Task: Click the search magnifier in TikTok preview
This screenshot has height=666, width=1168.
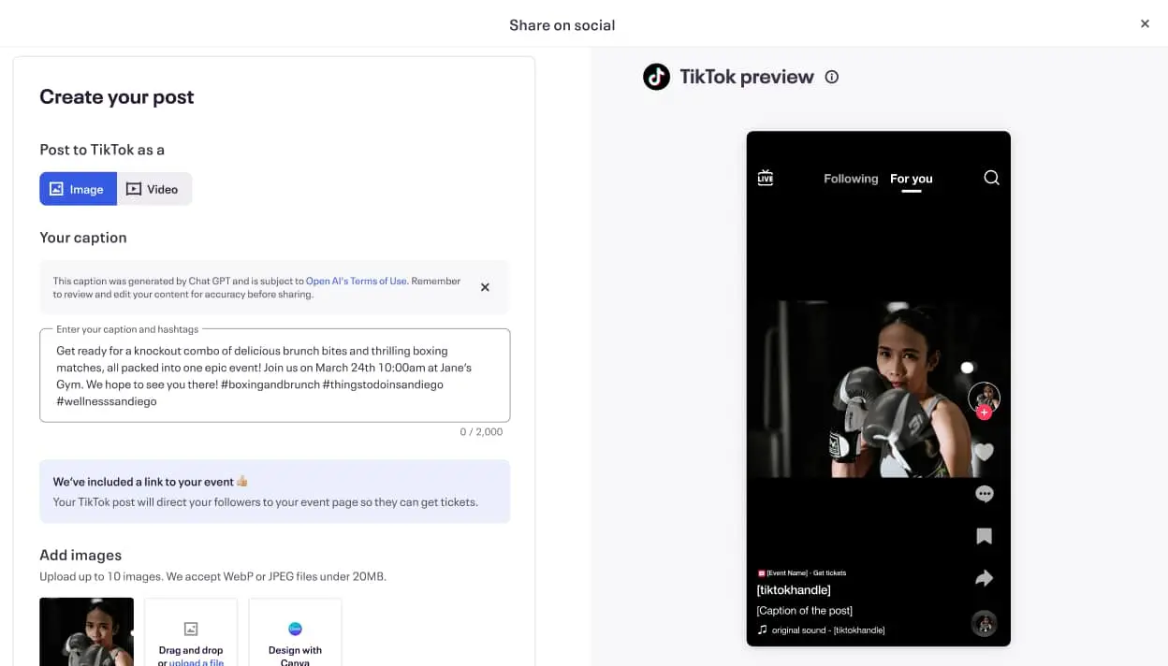Action: pyautogui.click(x=992, y=178)
